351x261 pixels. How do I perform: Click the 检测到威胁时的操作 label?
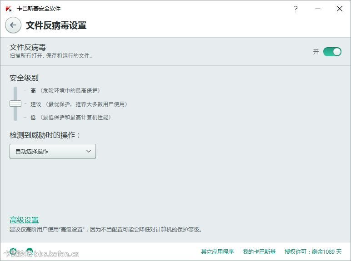click(45, 135)
